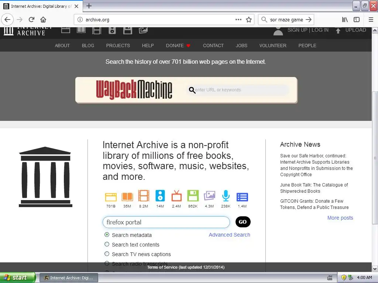Screen dimensions: 378x283
Task: Open GITCOIN Grants news post
Action: tap(315, 204)
